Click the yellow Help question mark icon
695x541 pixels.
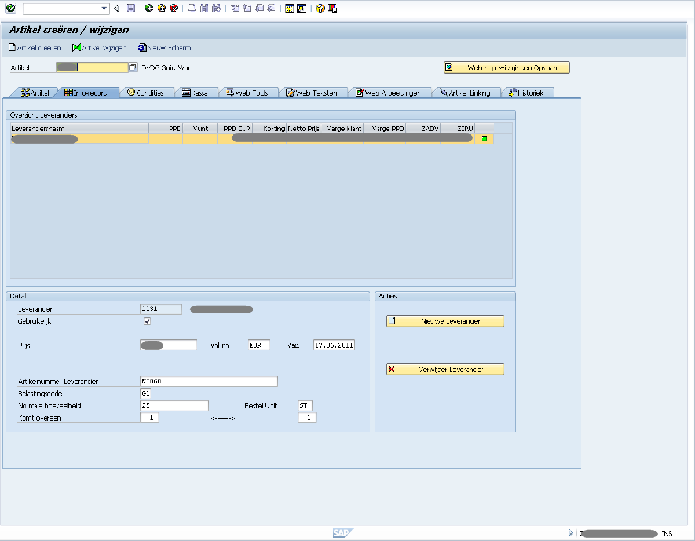tap(320, 8)
